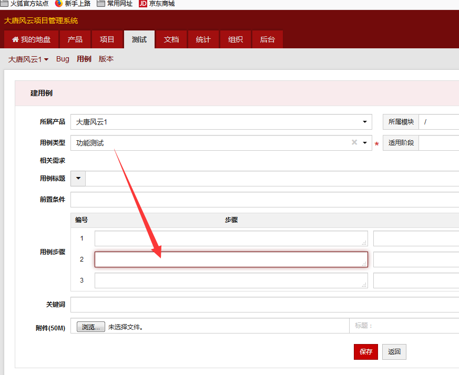Click the 返回 button

(394, 351)
